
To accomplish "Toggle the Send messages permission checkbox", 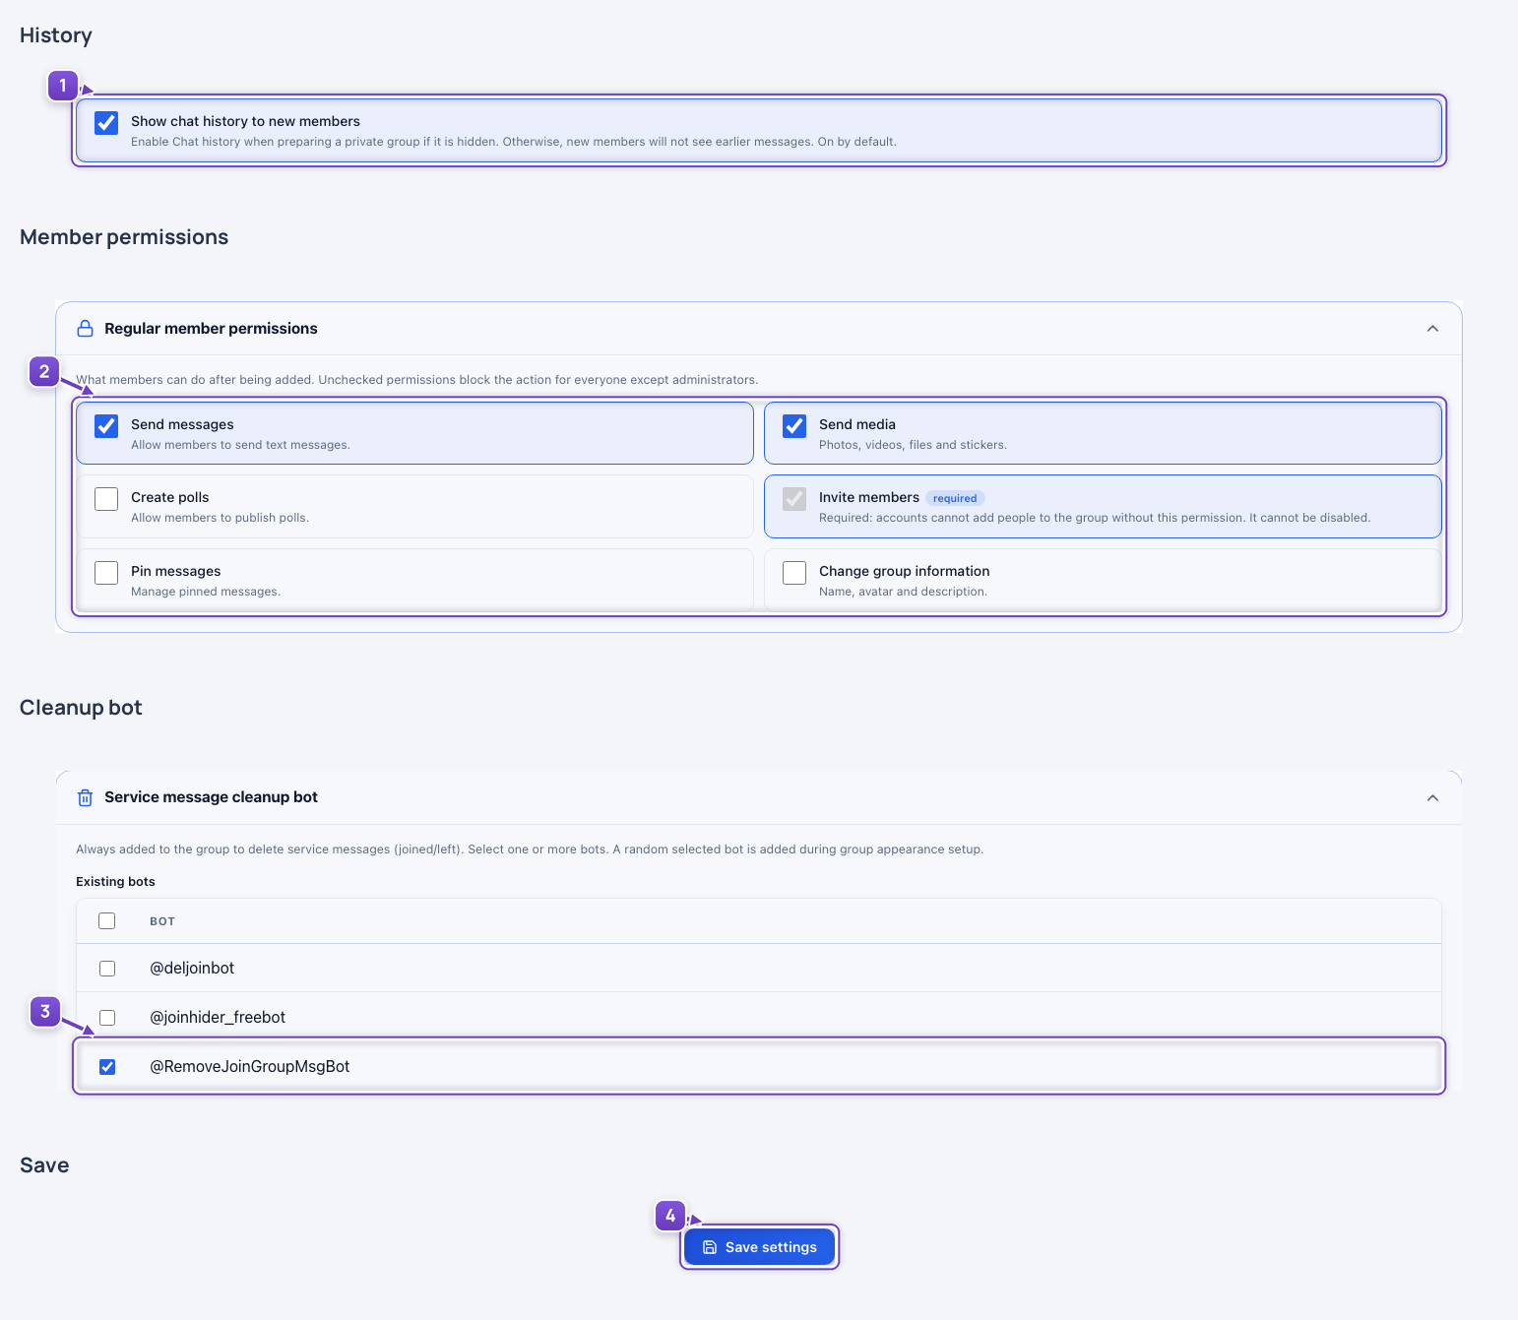I will click(x=106, y=426).
